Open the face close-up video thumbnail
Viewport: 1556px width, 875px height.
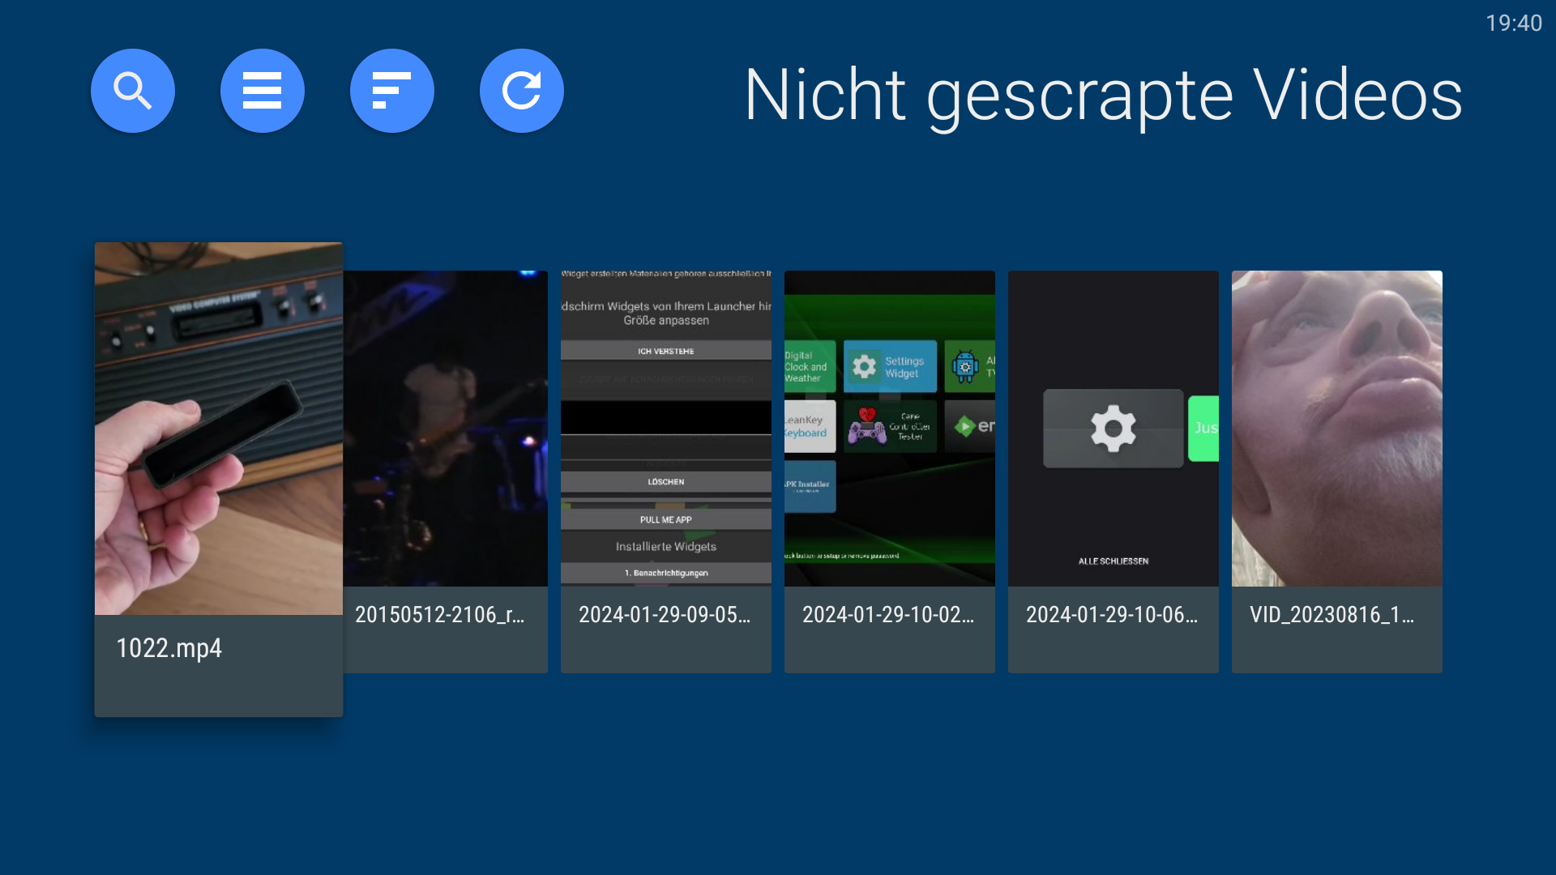1336,428
